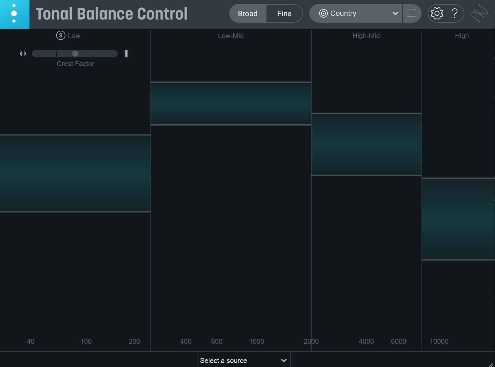Click the target curve icon beside Country
The width and height of the screenshot is (495, 367).
323,13
